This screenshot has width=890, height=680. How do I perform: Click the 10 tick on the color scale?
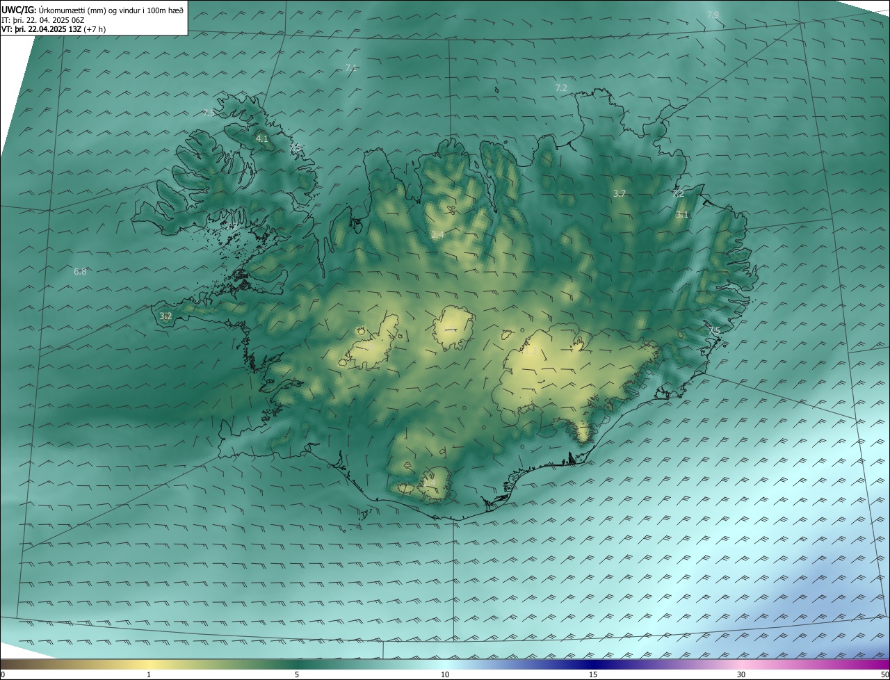(445, 674)
